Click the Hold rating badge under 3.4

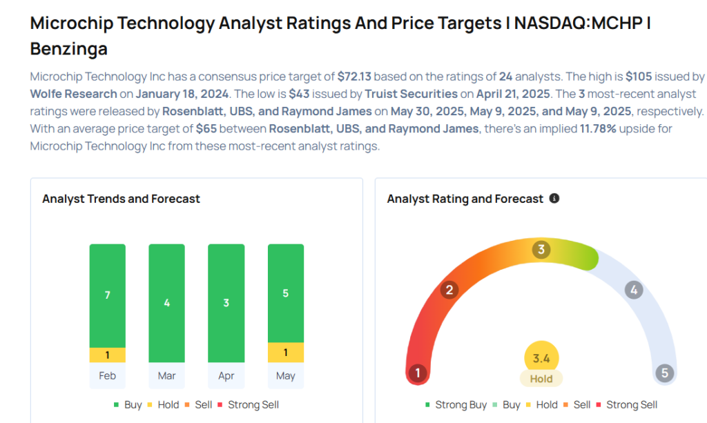(541, 379)
